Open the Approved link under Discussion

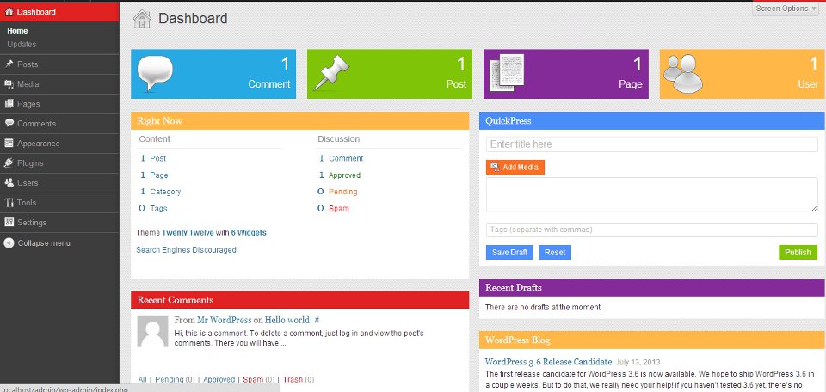[x=344, y=175]
